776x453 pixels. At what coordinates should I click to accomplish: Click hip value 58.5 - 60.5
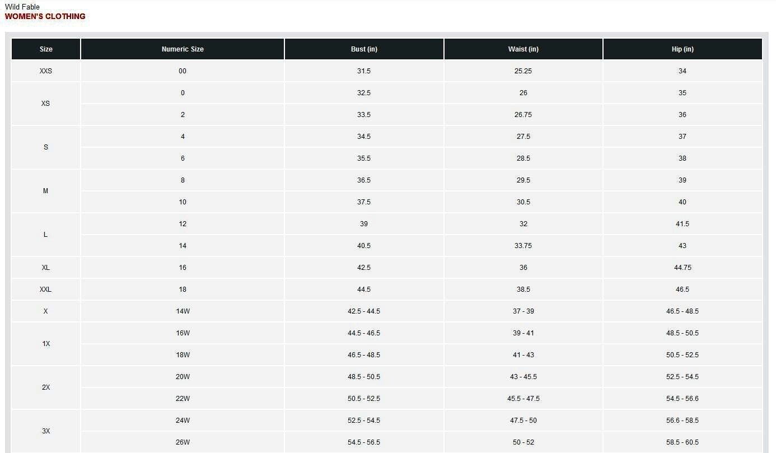[682, 442]
